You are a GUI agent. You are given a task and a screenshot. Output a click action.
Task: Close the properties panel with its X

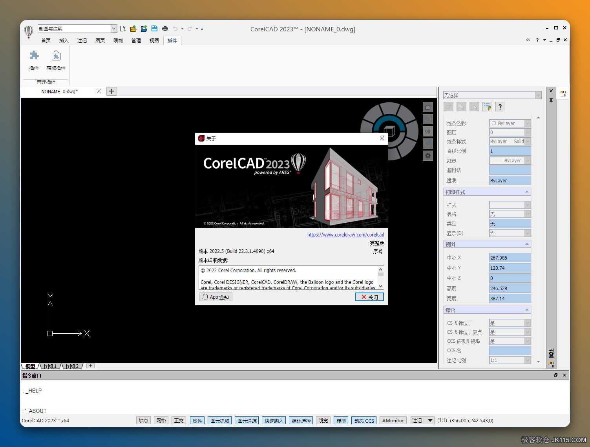551,91
